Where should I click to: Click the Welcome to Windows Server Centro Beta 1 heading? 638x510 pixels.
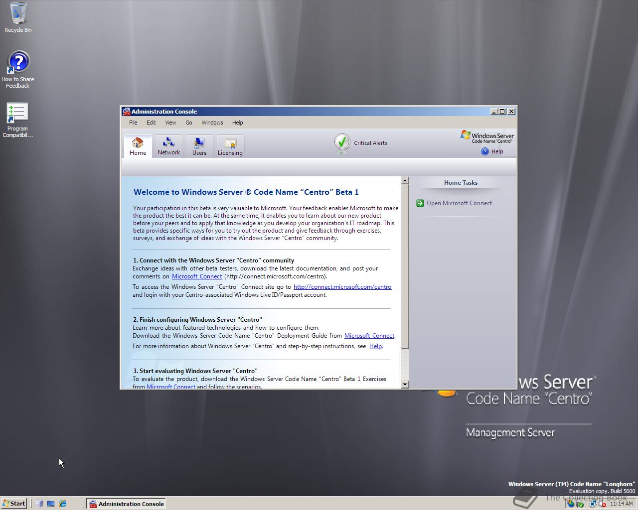(246, 192)
